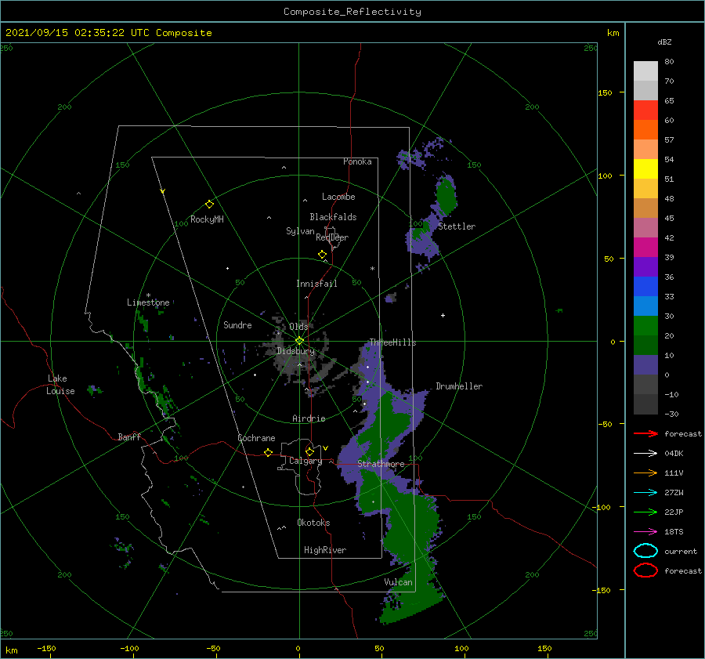Screen dimensions: 705x659
Task: Click the RockyMH label
Action: (x=207, y=219)
